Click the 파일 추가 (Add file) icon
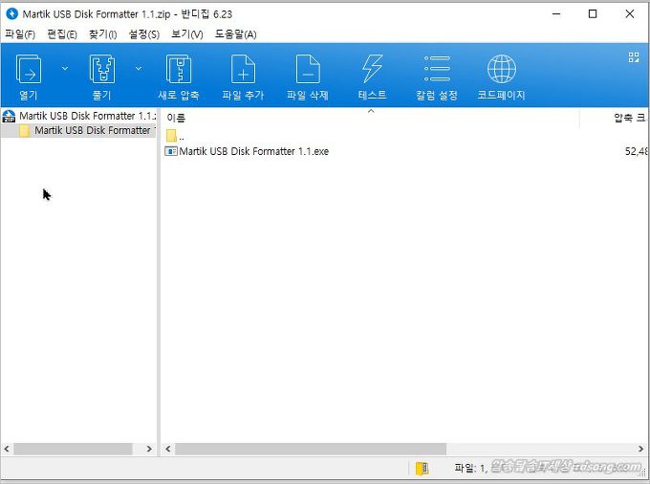The width and height of the screenshot is (650, 484). (243, 70)
